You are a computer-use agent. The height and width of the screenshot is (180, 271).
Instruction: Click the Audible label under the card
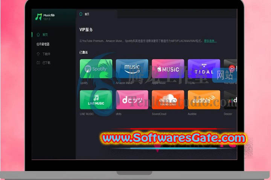(192, 114)
